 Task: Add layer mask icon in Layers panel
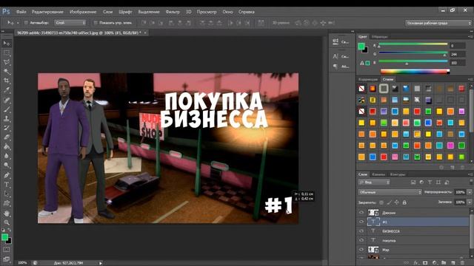point(425,263)
